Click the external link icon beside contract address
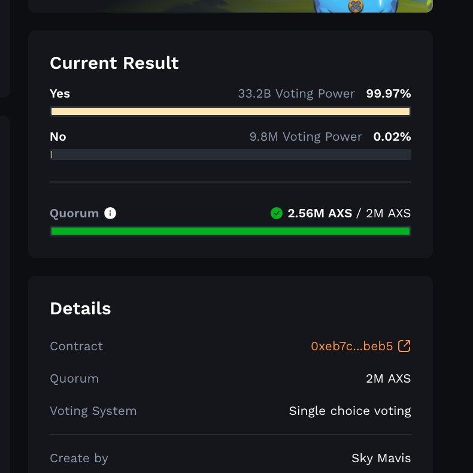This screenshot has width=473, height=473. click(404, 346)
